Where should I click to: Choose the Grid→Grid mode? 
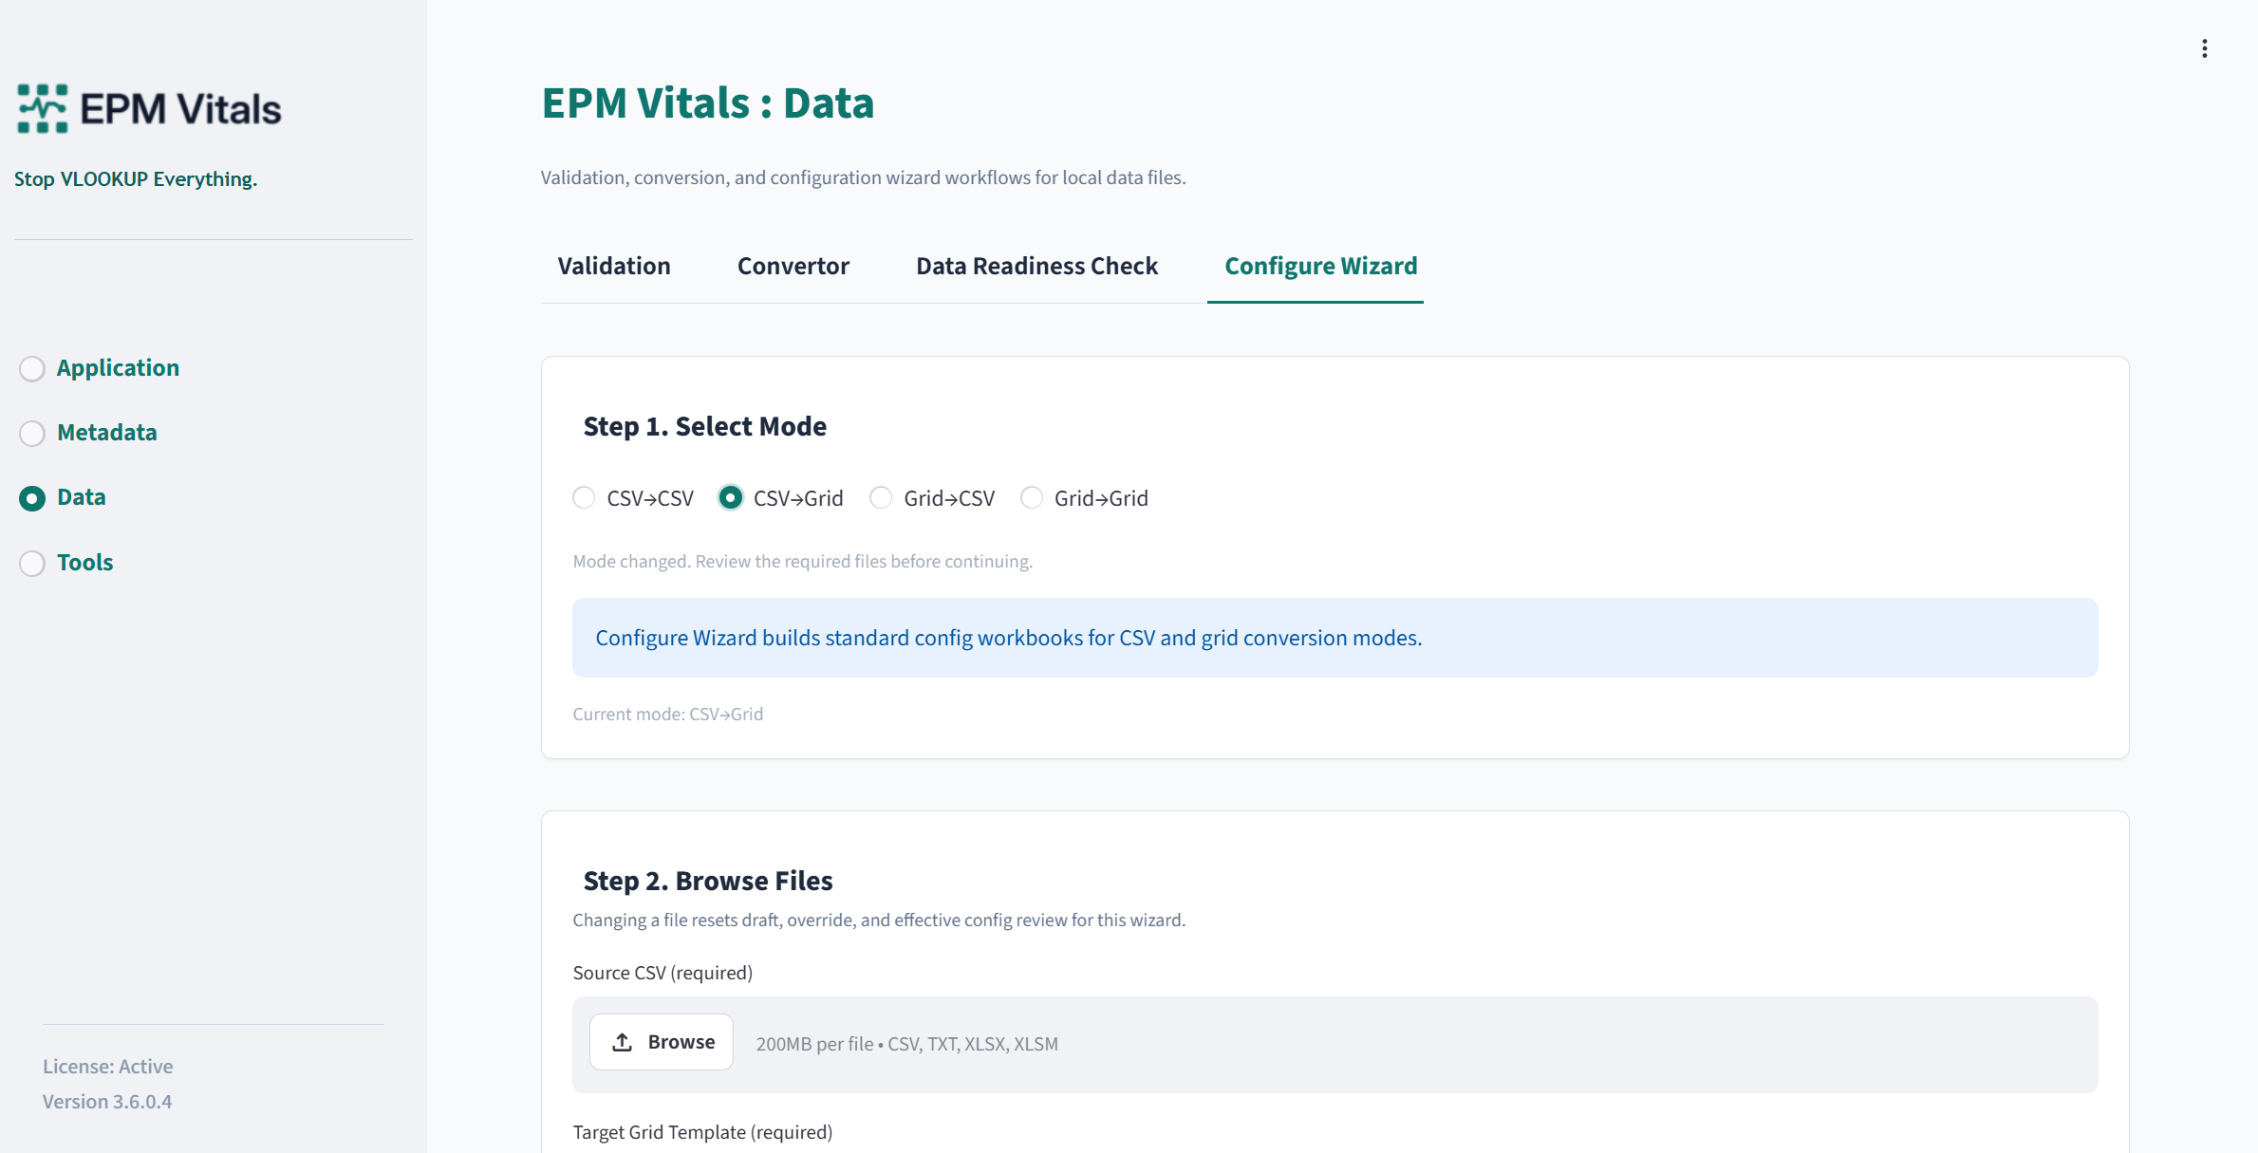1084,498
